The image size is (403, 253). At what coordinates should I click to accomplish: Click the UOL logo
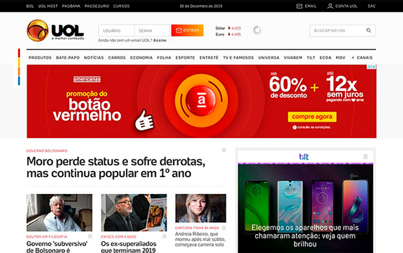point(55,30)
